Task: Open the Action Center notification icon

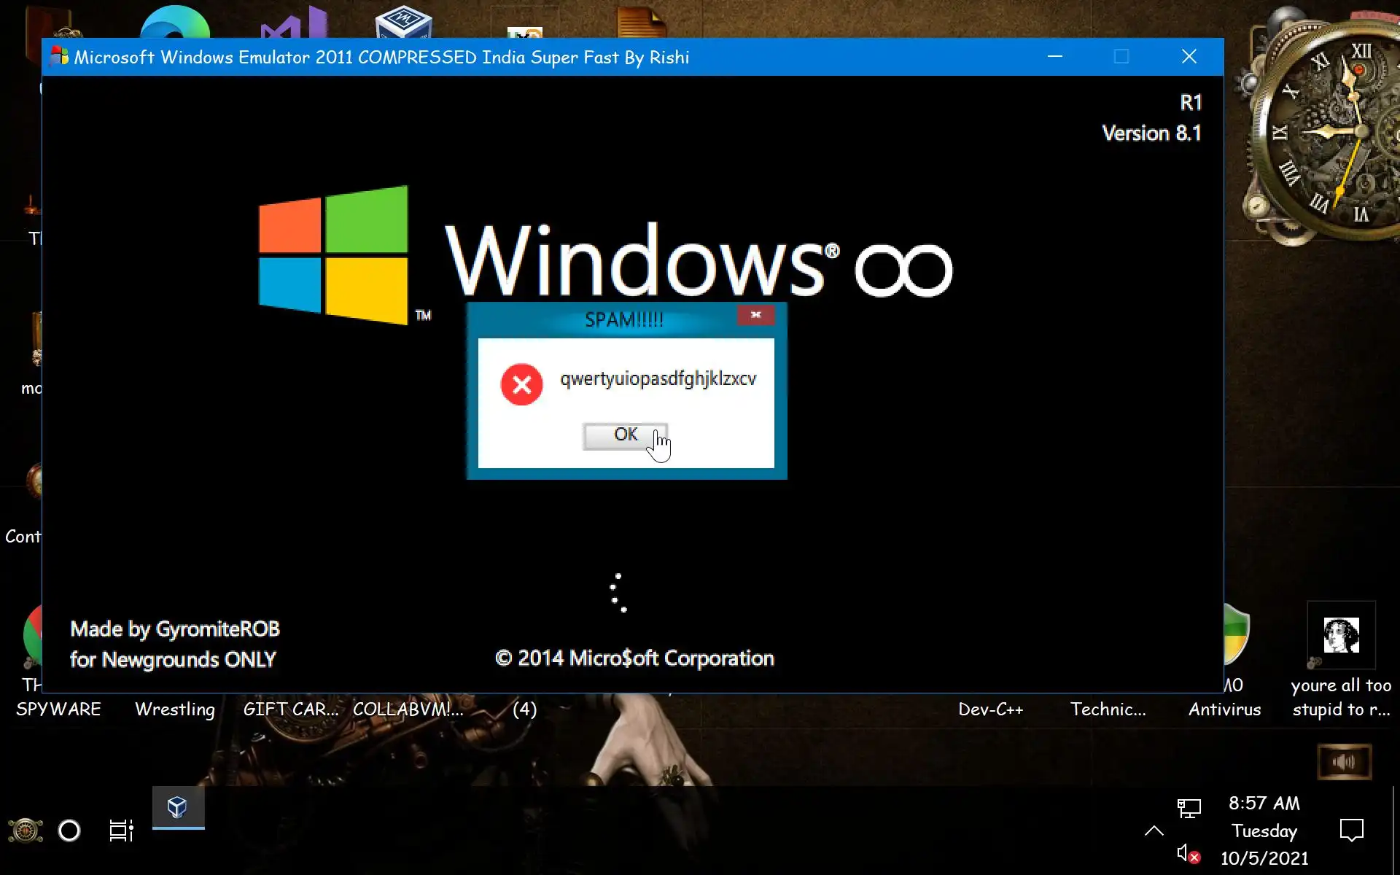Action: pos(1351,830)
